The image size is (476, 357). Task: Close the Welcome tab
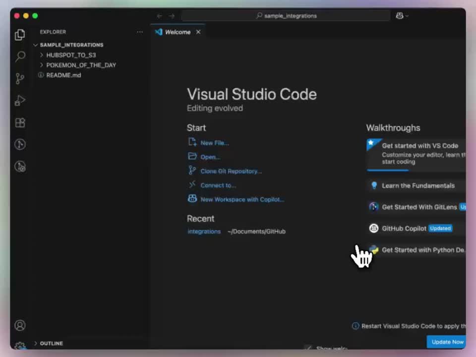[198, 32]
